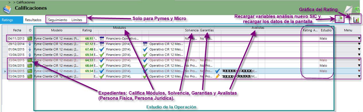
Task: Open the Menu dropdown arrow for the 64,53 row
Action: pos(359,60)
